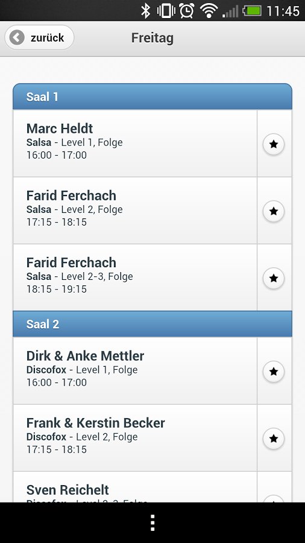
Task: Open Dirk & Anke Mettler class entry
Action: (135, 370)
